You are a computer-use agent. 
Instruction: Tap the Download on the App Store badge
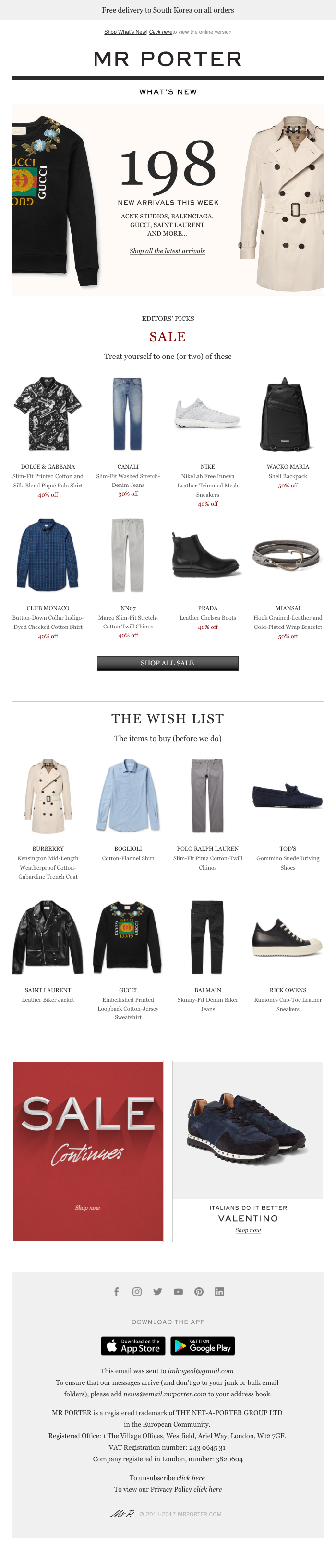click(x=133, y=1345)
